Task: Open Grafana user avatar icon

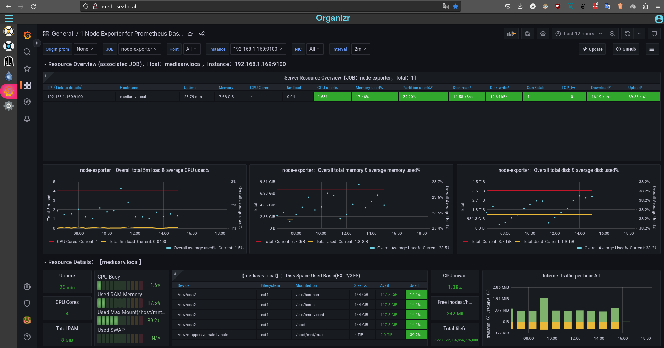Action: [27, 320]
